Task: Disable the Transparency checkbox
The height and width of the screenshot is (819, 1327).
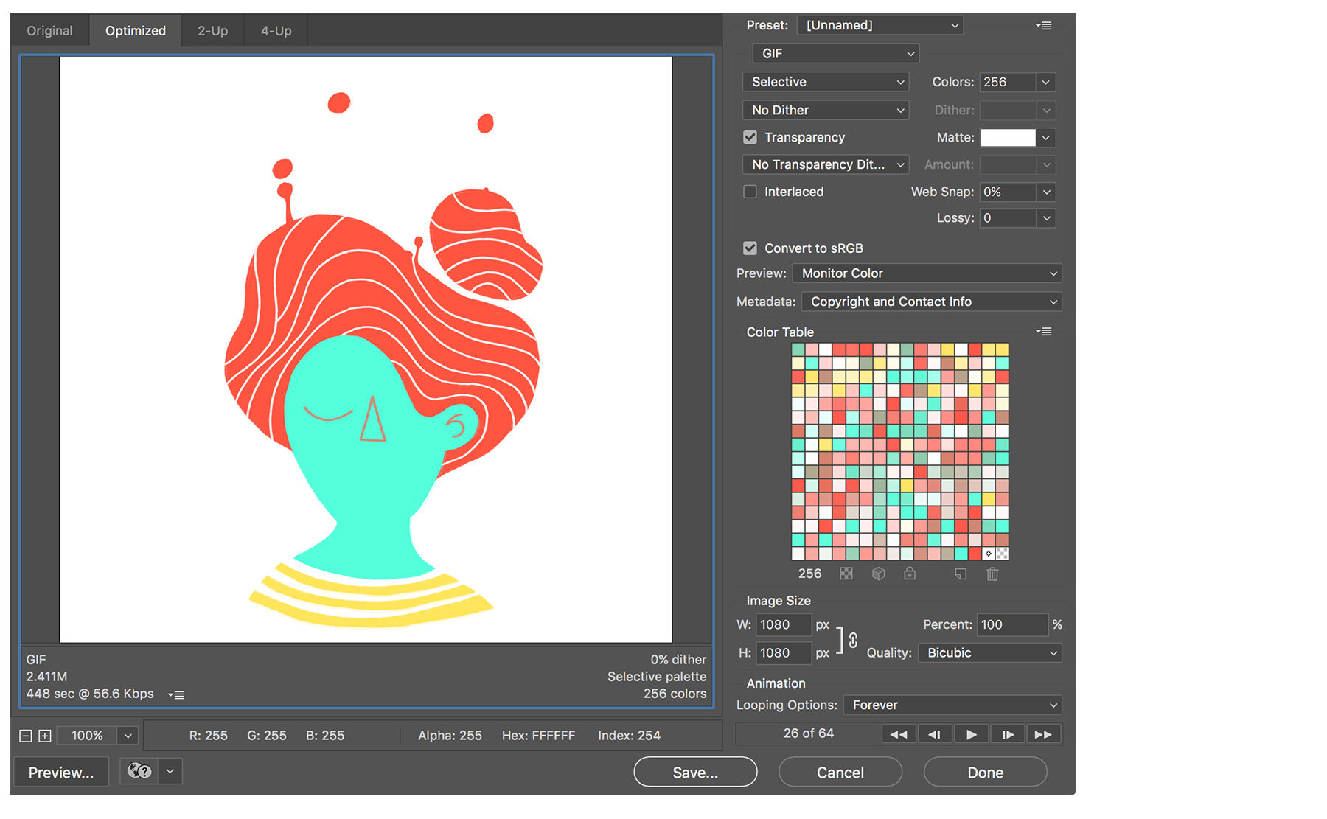Action: (750, 137)
